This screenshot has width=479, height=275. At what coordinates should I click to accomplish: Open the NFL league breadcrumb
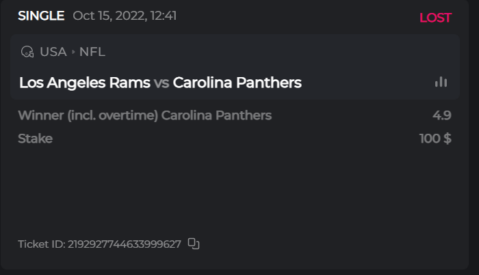[x=92, y=52]
